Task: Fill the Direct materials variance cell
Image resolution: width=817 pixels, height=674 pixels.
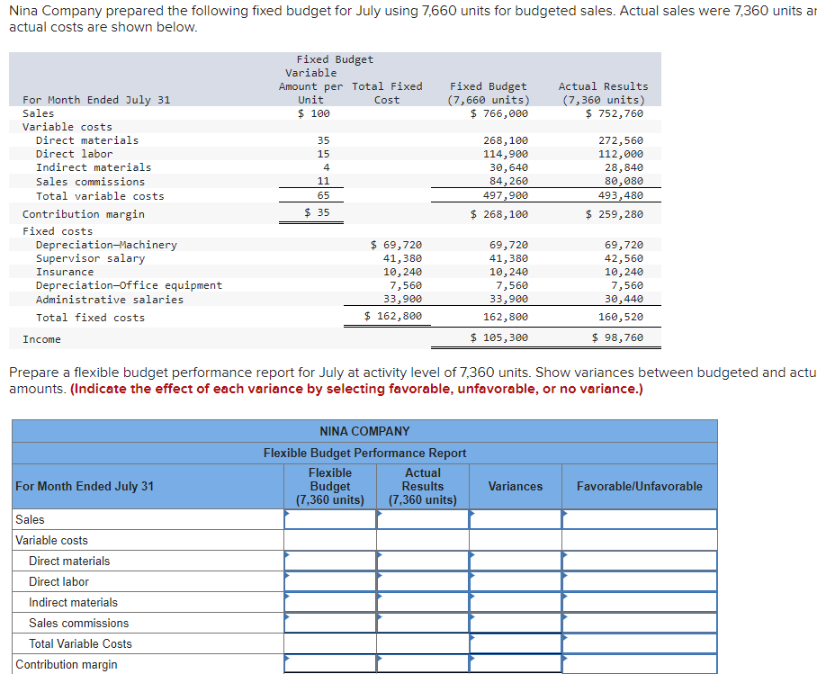Action: 516,561
